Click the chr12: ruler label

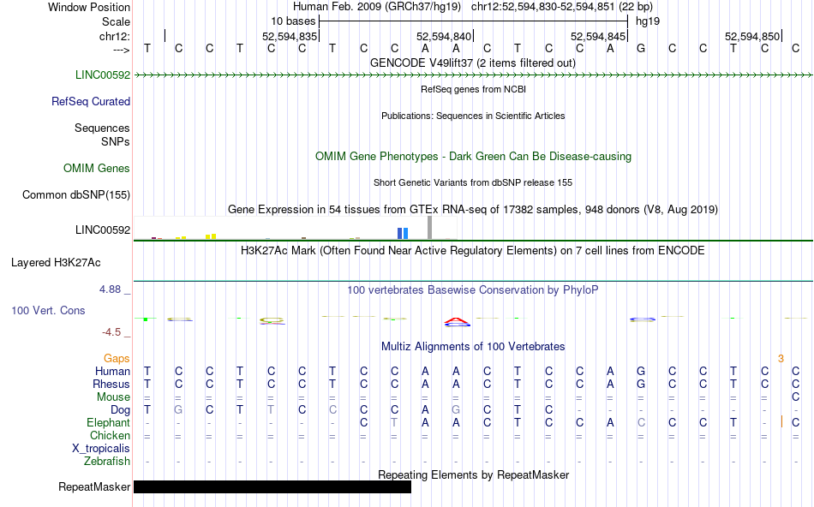115,36
